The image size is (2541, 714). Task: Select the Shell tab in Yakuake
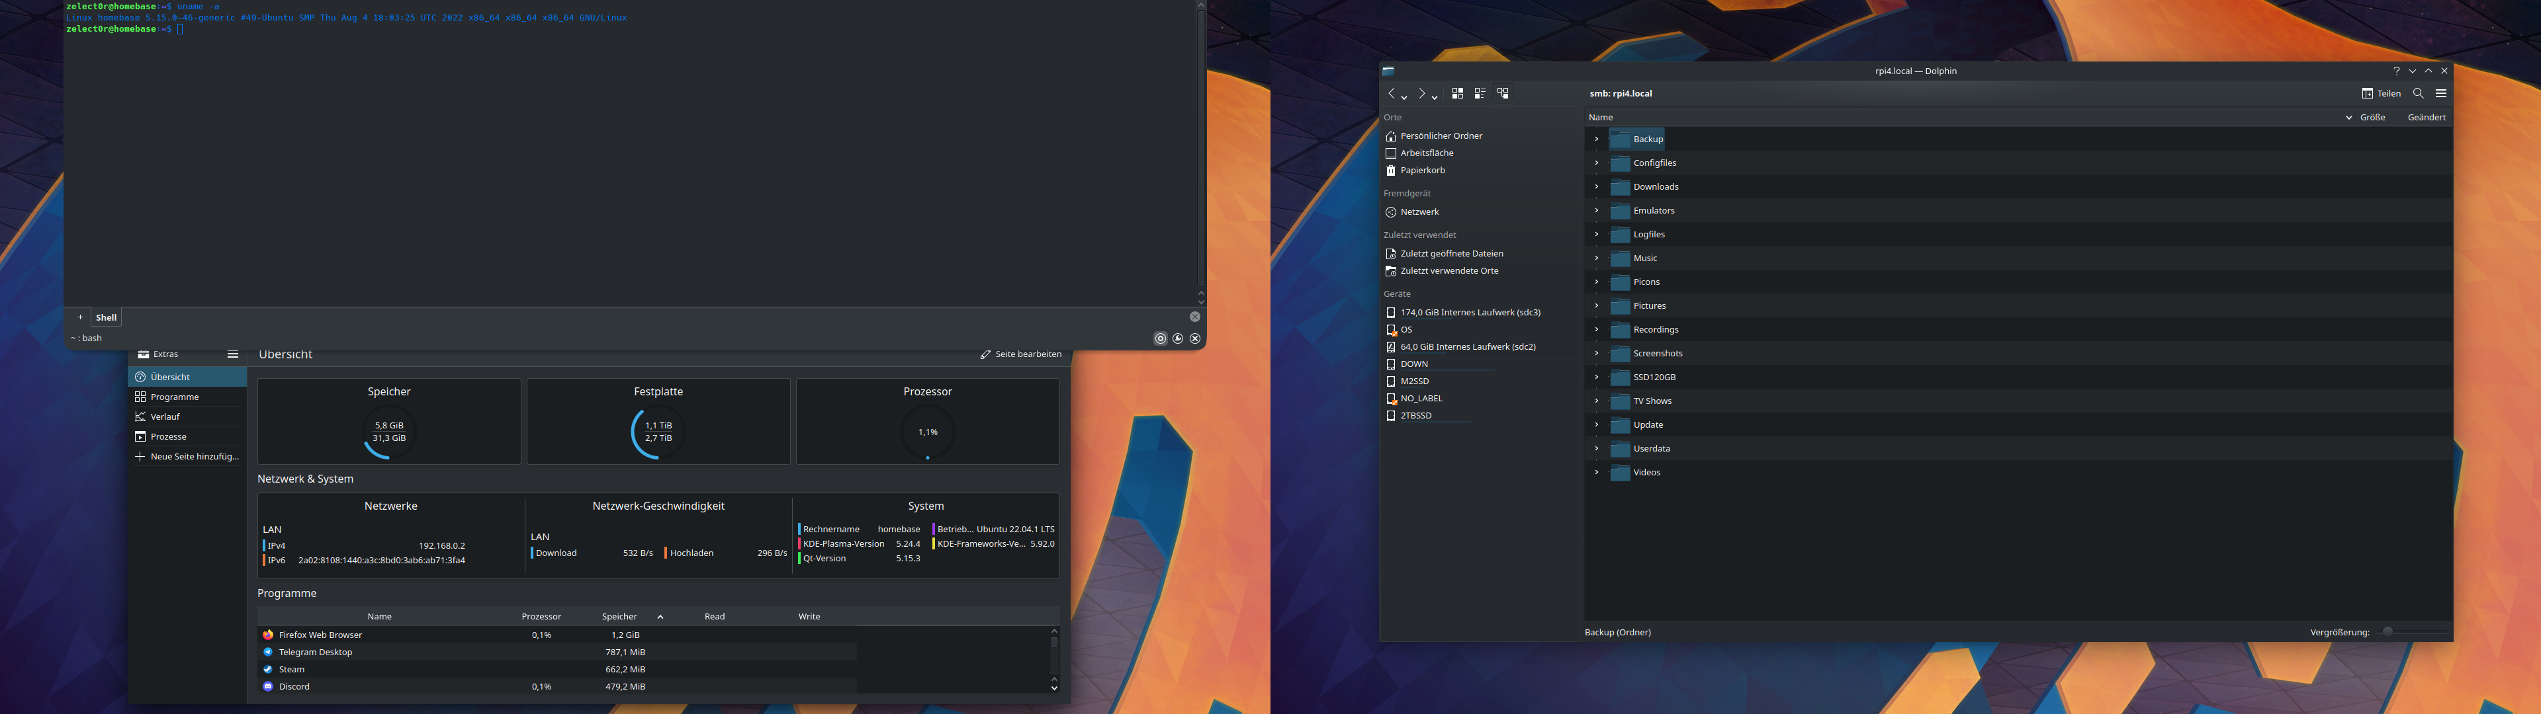coord(107,317)
